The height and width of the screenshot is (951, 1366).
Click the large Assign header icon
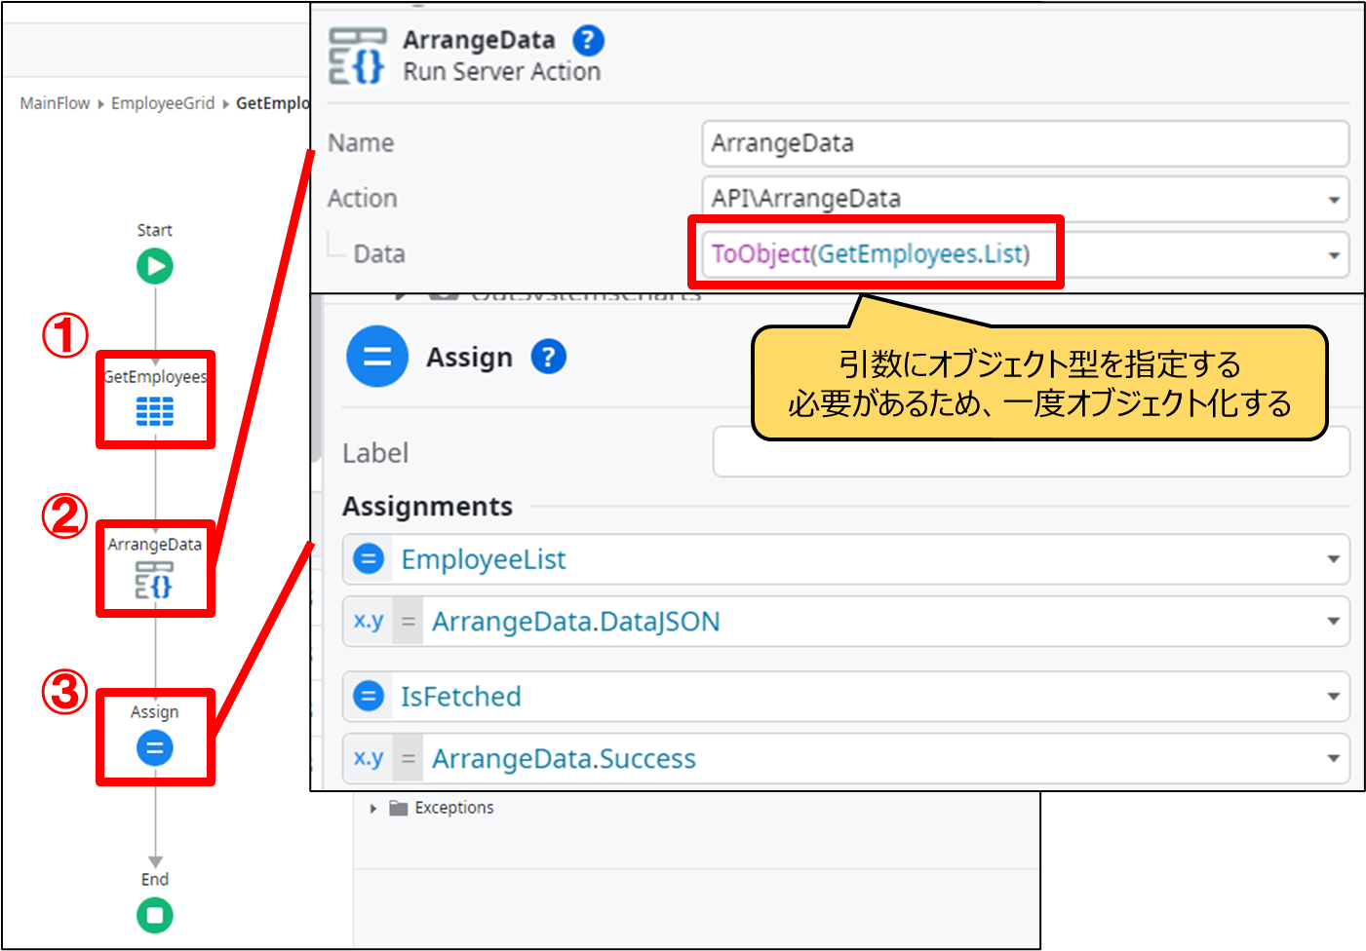377,357
